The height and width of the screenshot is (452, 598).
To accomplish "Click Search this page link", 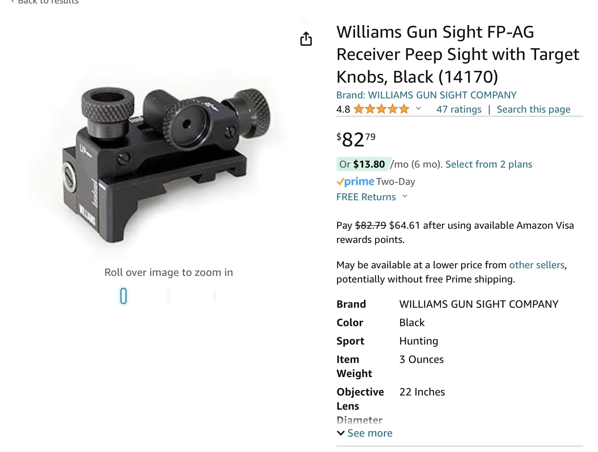I will pos(533,110).
